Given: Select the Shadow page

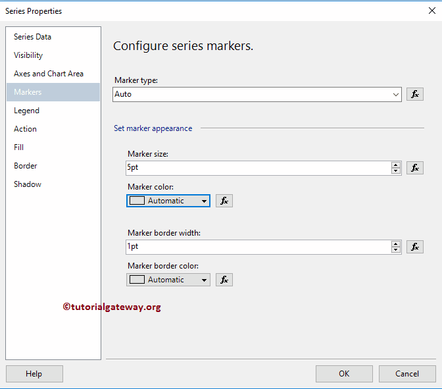Looking at the screenshot, I should (x=28, y=184).
